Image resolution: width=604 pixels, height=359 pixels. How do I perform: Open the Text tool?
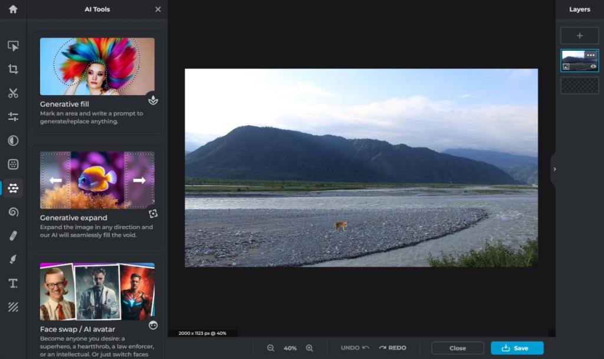point(12,283)
